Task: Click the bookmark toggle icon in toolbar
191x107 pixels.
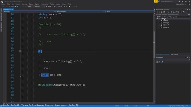Action: tap(69, 7)
